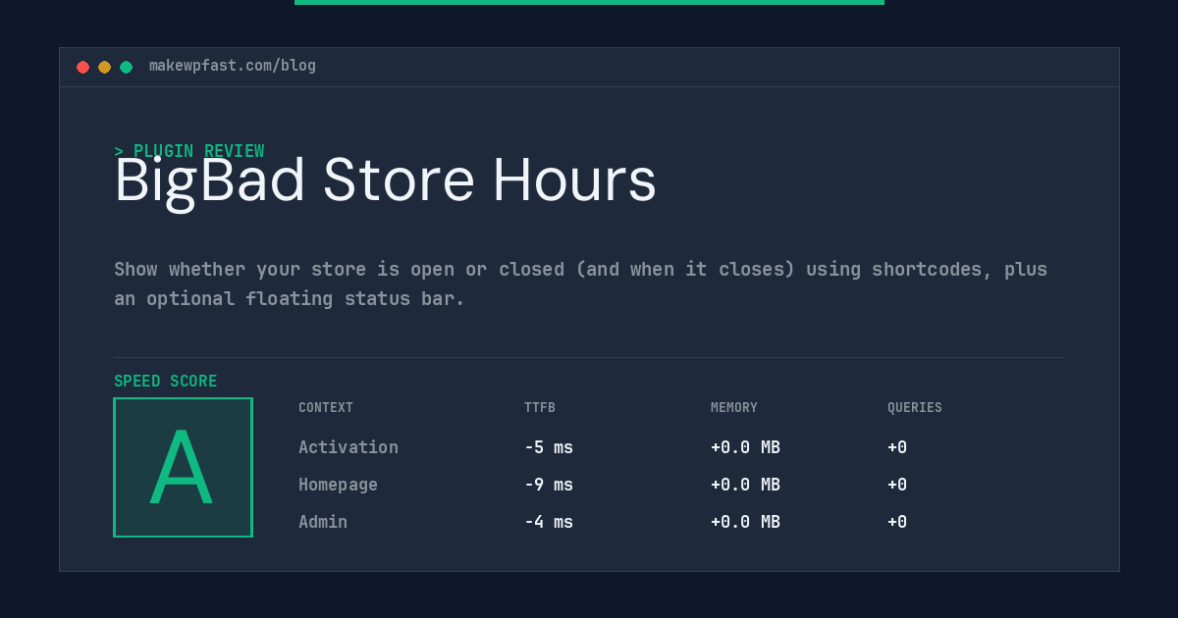Click the 'SPEED SCORE' label
Image resolution: width=1178 pixels, height=618 pixels.
(x=166, y=382)
